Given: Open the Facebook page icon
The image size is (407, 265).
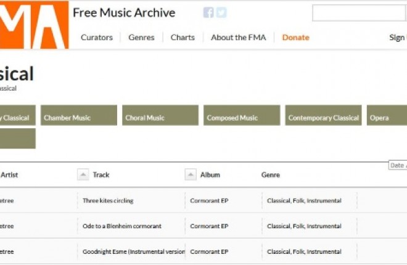Looking at the screenshot, I should point(208,13).
